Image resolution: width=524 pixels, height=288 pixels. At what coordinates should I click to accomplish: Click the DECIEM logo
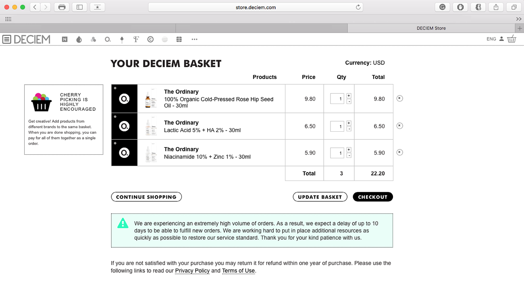(32, 39)
